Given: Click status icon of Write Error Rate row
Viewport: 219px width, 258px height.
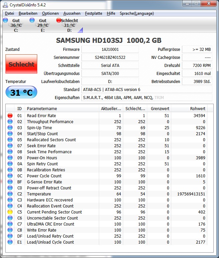Looking at the screenshot, I should 10,230.
